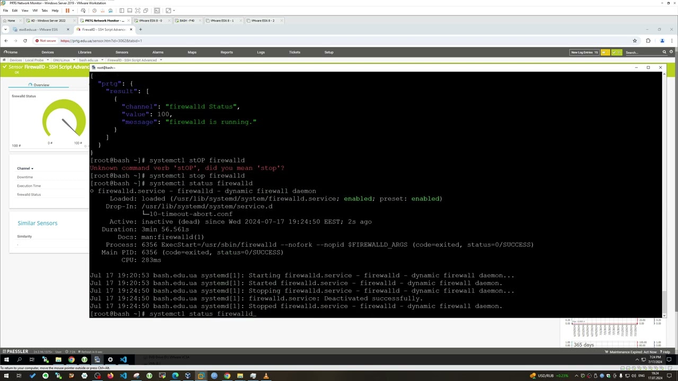Select the Overview tab in PRTG
Image resolution: width=678 pixels, height=381 pixels.
coord(39,85)
